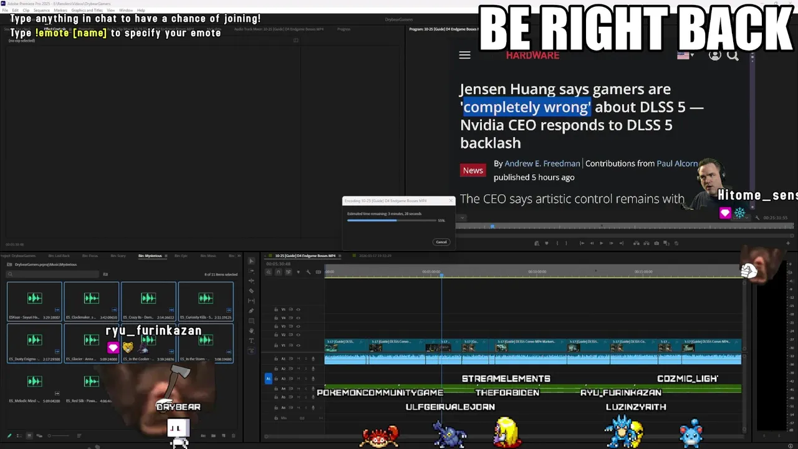
Task: Toggle V5 track output eye
Action: 298,309
